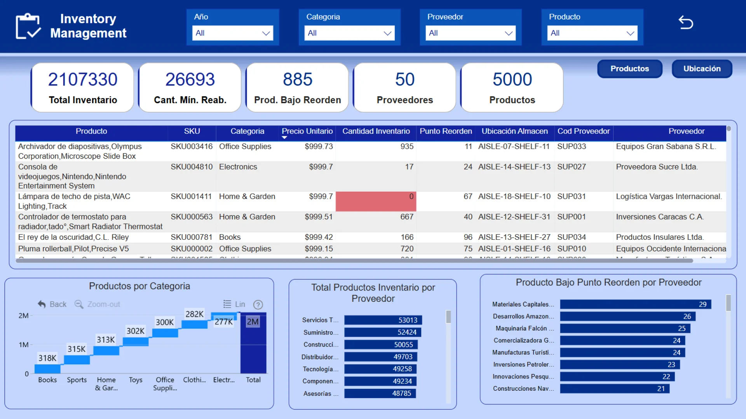Switch to the Productos page

click(629, 69)
